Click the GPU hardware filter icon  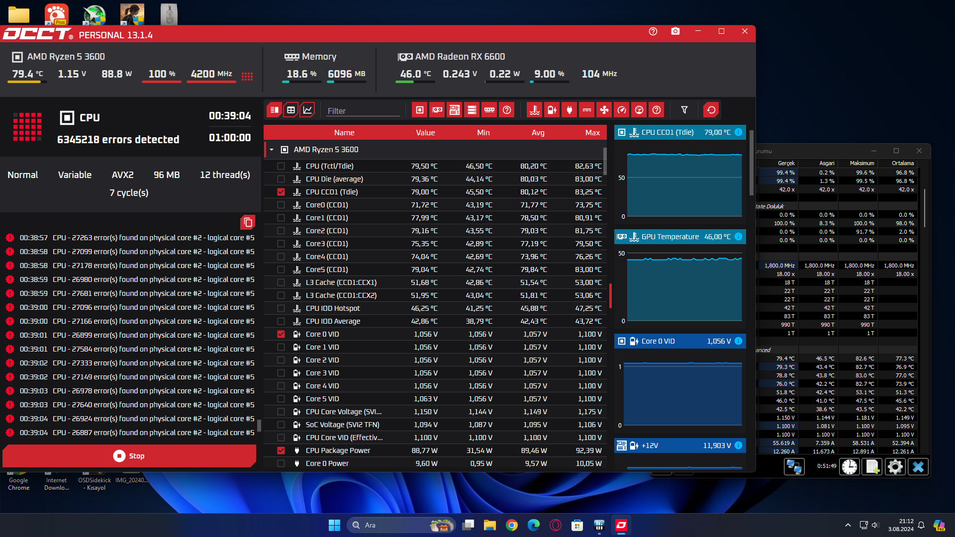tap(437, 110)
